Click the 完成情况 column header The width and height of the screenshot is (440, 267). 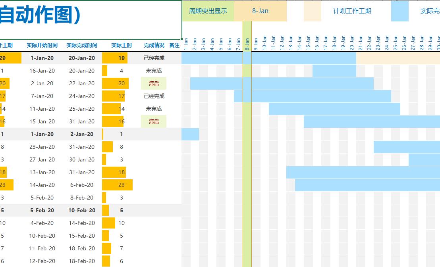click(x=154, y=45)
